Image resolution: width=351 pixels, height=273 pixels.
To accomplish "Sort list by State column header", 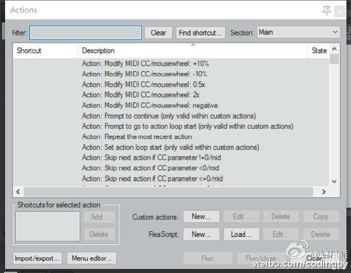I will (x=319, y=51).
